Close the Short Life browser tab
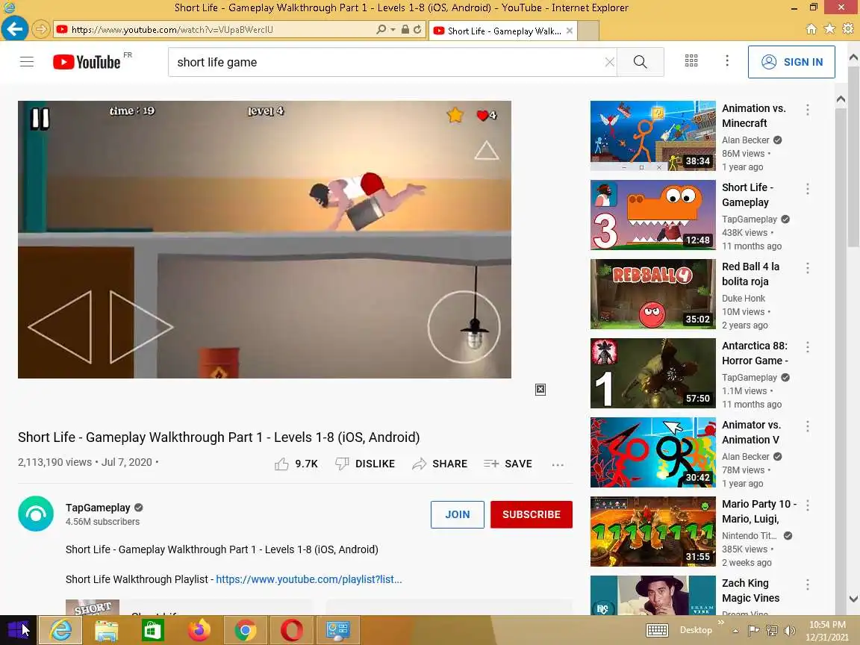The height and width of the screenshot is (645, 860). pyautogui.click(x=570, y=31)
